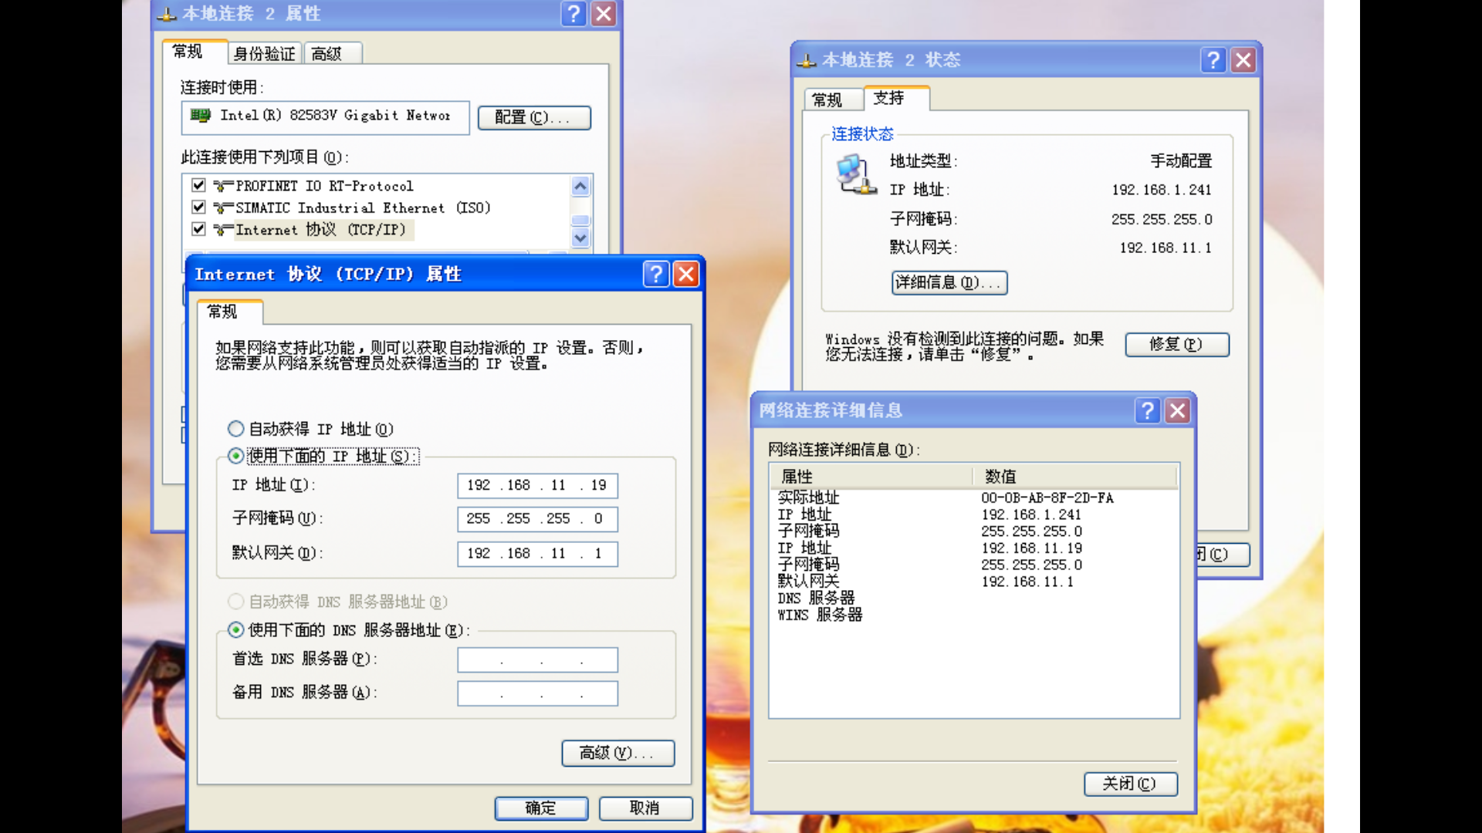Click the network computer icon in connection status
The height and width of the screenshot is (833, 1482).
click(855, 175)
